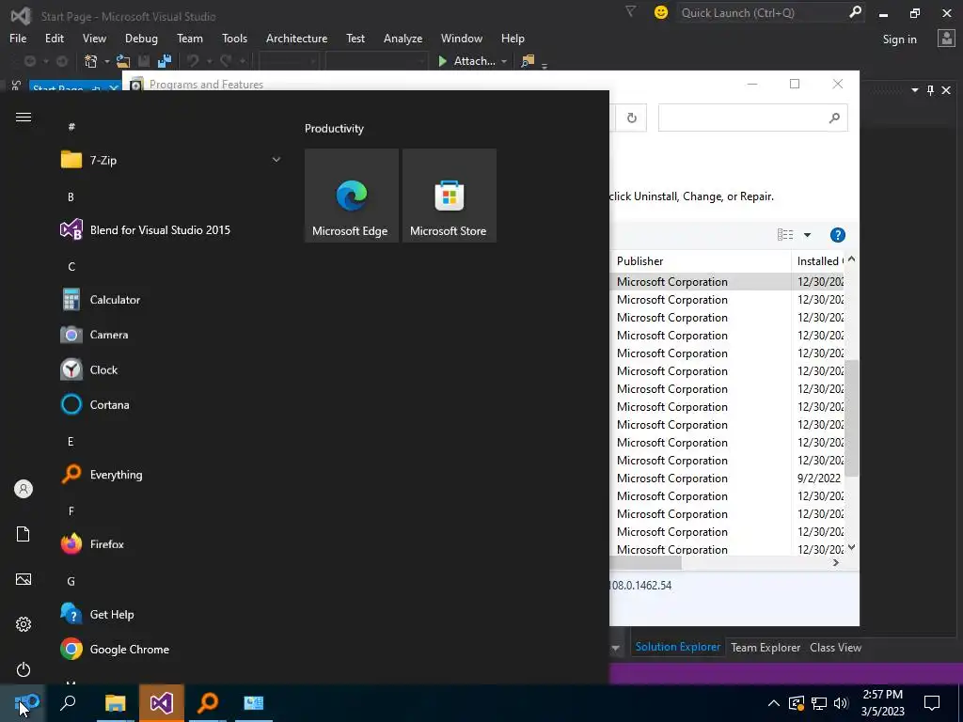This screenshot has height=722, width=963.
Task: Click the Attach... start button
Action: tap(466, 61)
